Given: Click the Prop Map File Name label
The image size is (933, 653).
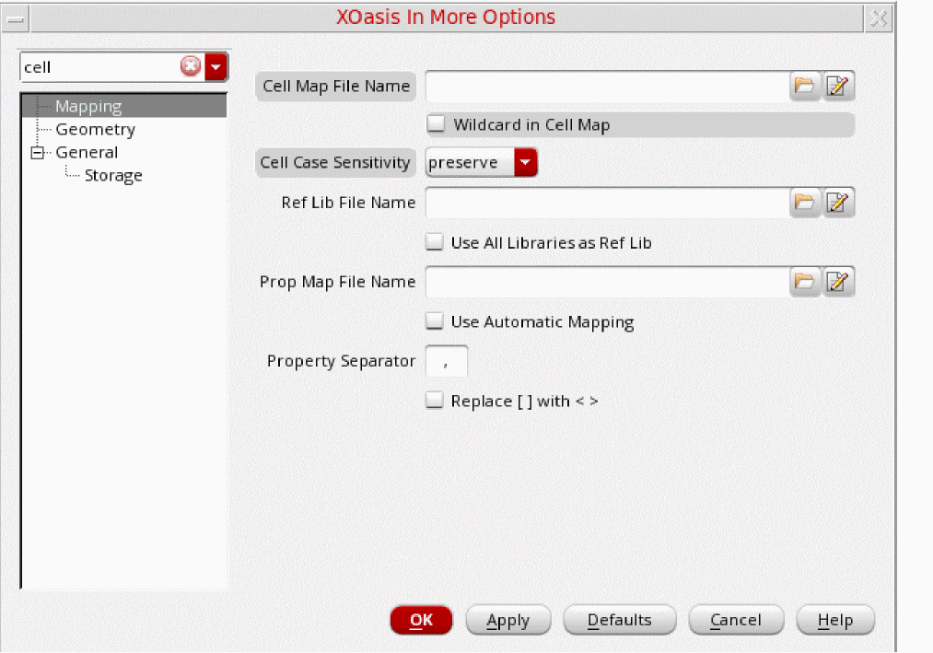Looking at the screenshot, I should pyautogui.click(x=337, y=282).
